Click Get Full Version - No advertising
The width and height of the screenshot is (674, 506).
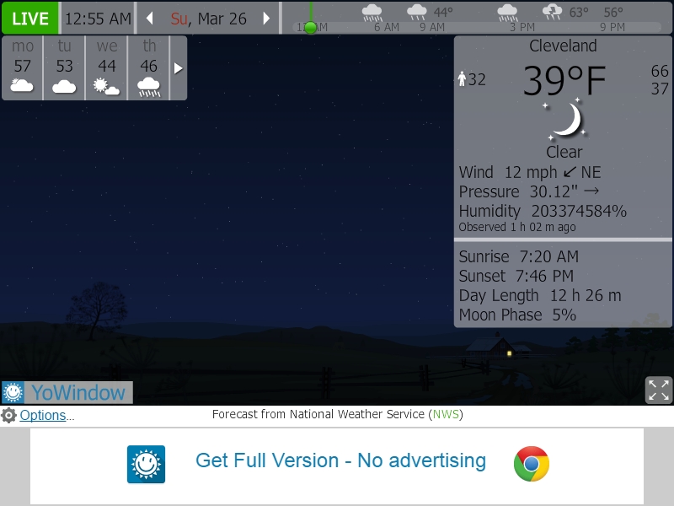pyautogui.click(x=341, y=460)
